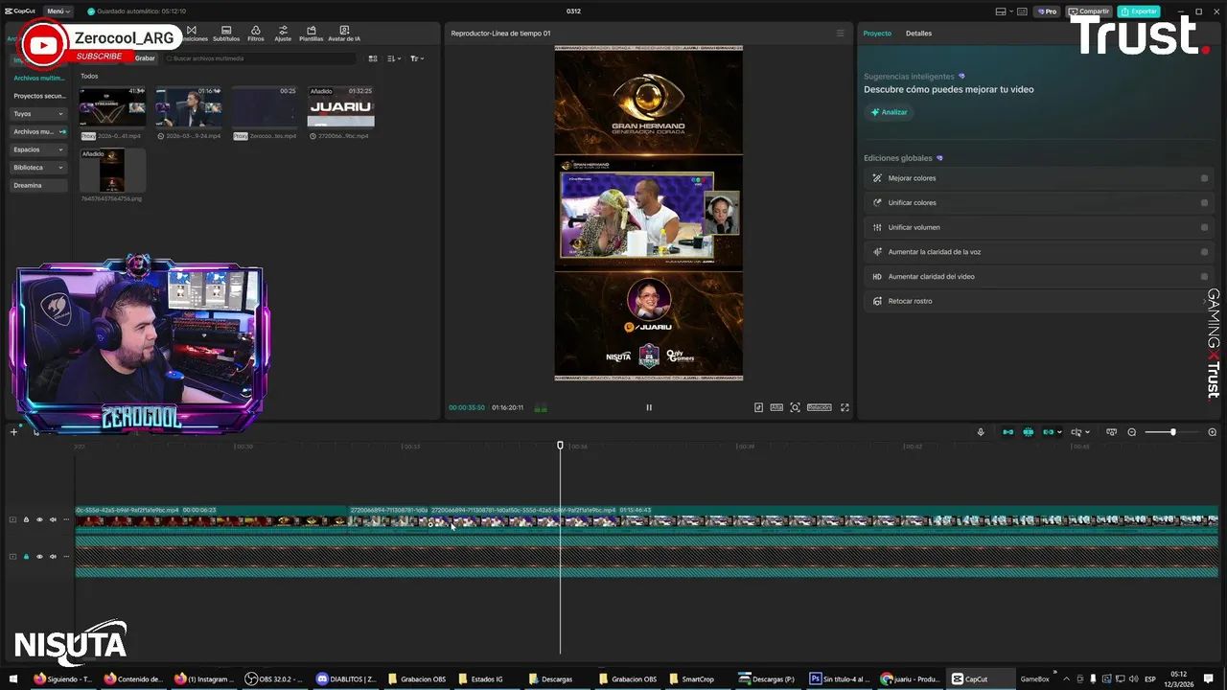The width and height of the screenshot is (1227, 690).
Task: Toggle timeline auto snapping icon
Action: [x=1029, y=432]
